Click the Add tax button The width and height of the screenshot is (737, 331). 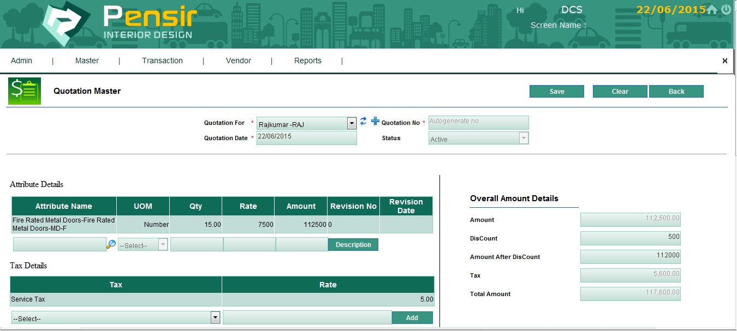coord(412,318)
